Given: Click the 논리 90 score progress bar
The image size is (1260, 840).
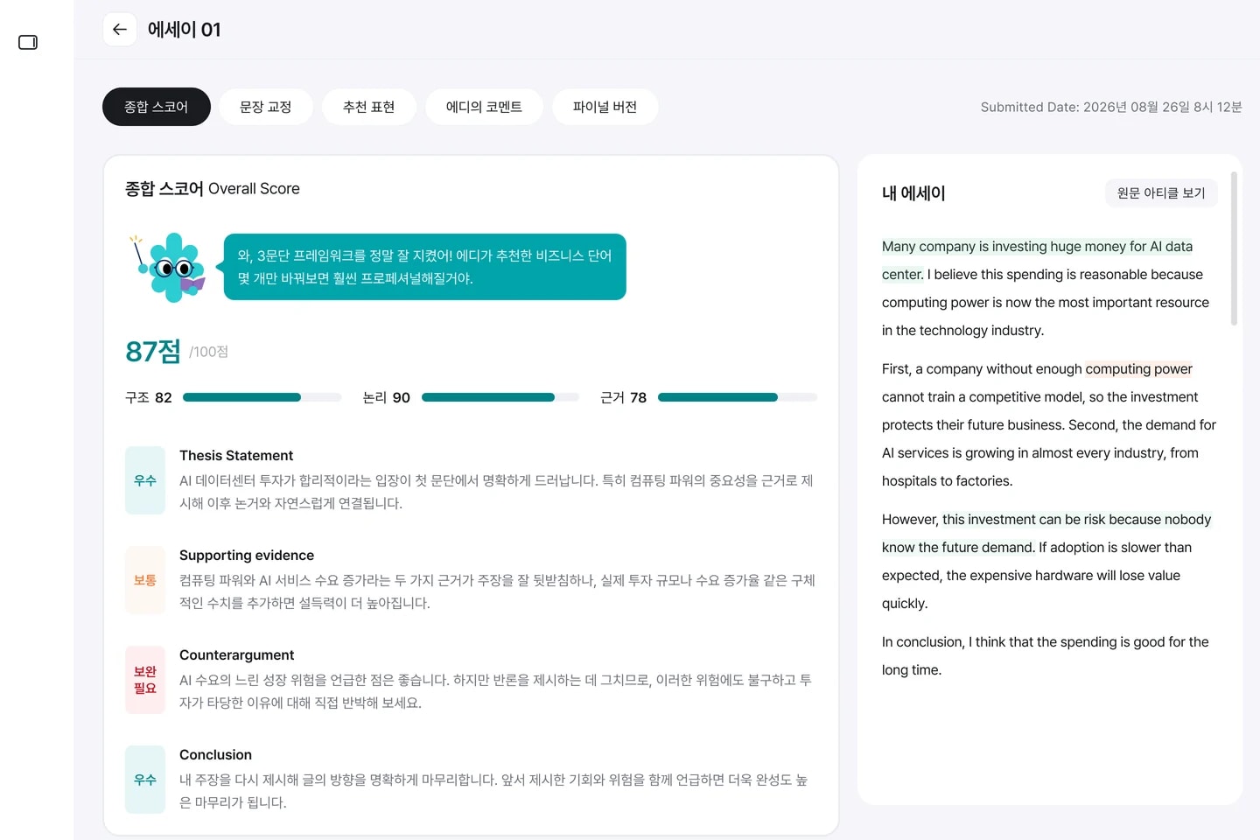Looking at the screenshot, I should [x=500, y=397].
